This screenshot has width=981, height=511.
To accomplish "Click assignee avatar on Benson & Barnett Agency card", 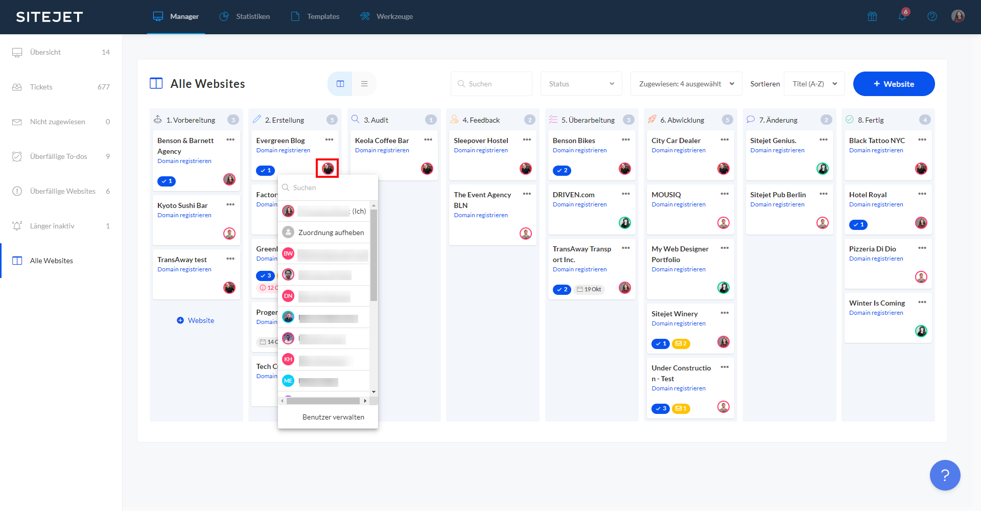I will tap(229, 179).
